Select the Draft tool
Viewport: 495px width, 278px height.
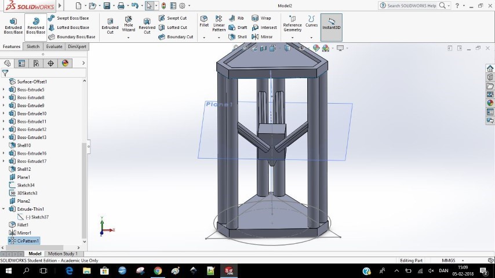[x=238, y=27]
